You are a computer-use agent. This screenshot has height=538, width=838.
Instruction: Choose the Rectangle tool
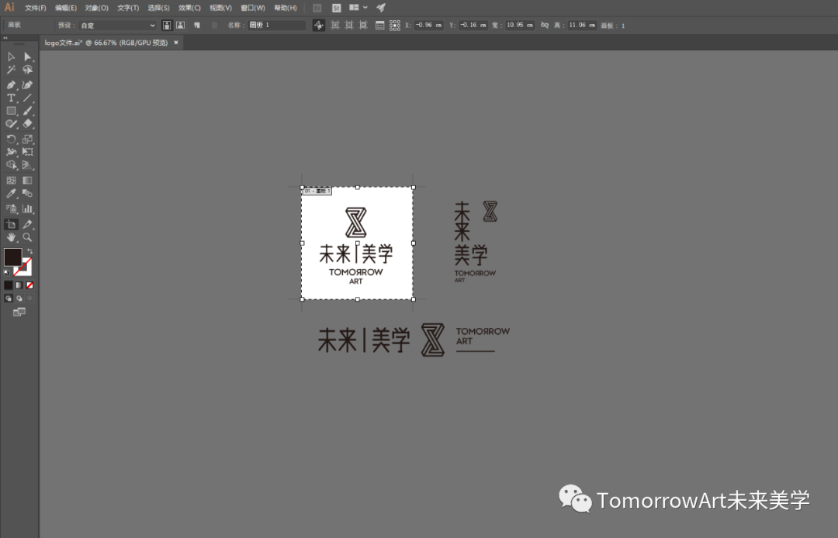click(x=11, y=111)
